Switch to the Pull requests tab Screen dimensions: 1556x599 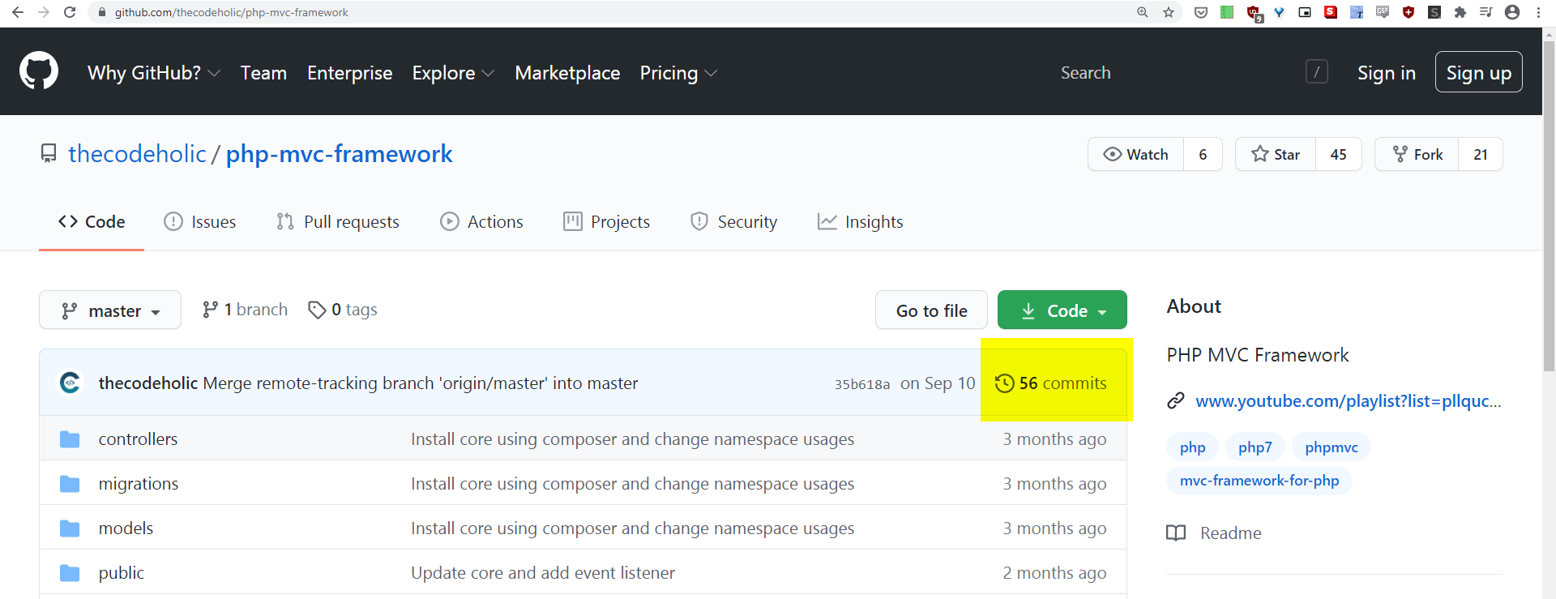[338, 222]
